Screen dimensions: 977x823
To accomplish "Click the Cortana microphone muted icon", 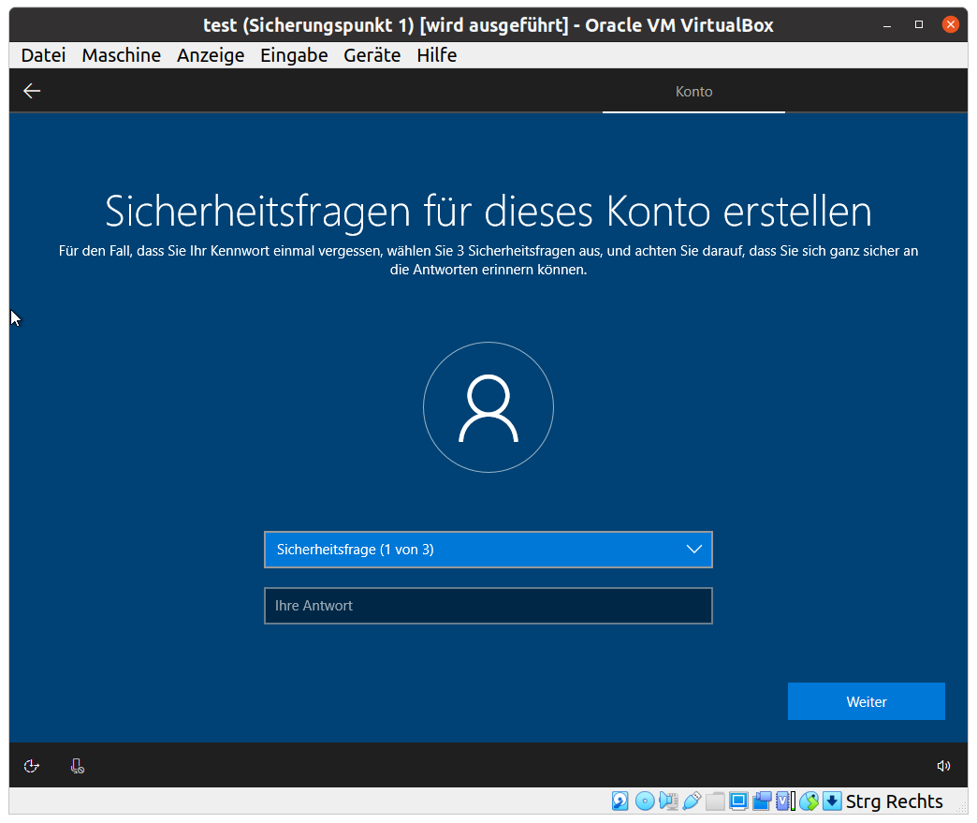I will point(78,766).
